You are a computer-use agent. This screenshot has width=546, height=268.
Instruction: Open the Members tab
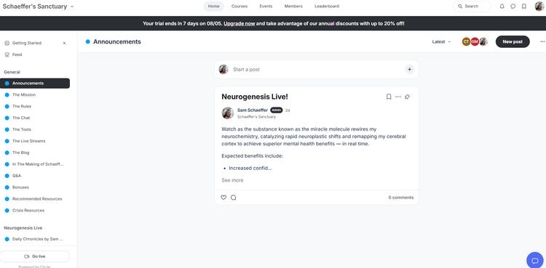pyautogui.click(x=293, y=7)
